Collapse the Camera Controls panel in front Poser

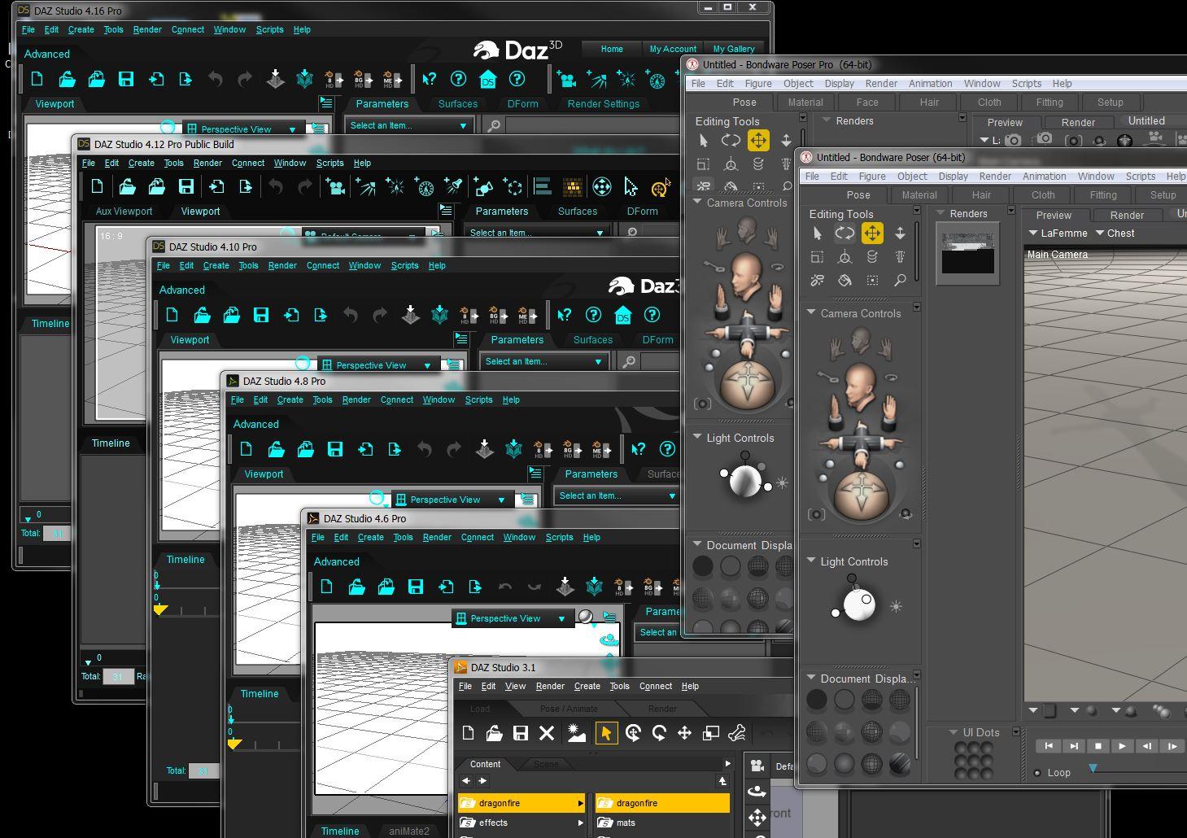(x=811, y=313)
